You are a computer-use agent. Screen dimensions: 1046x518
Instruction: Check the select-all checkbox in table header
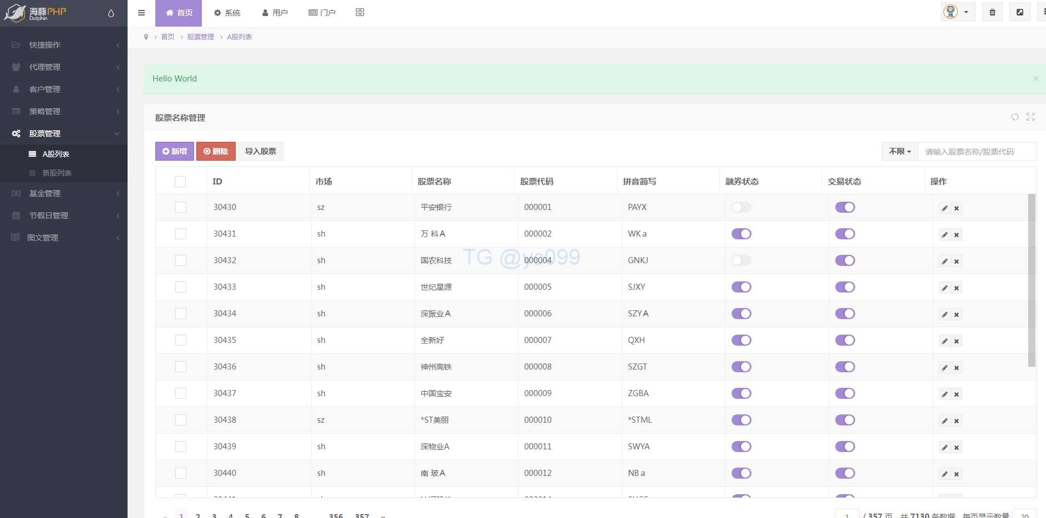point(180,182)
